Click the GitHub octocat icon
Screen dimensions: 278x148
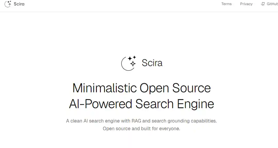tap(263, 4)
